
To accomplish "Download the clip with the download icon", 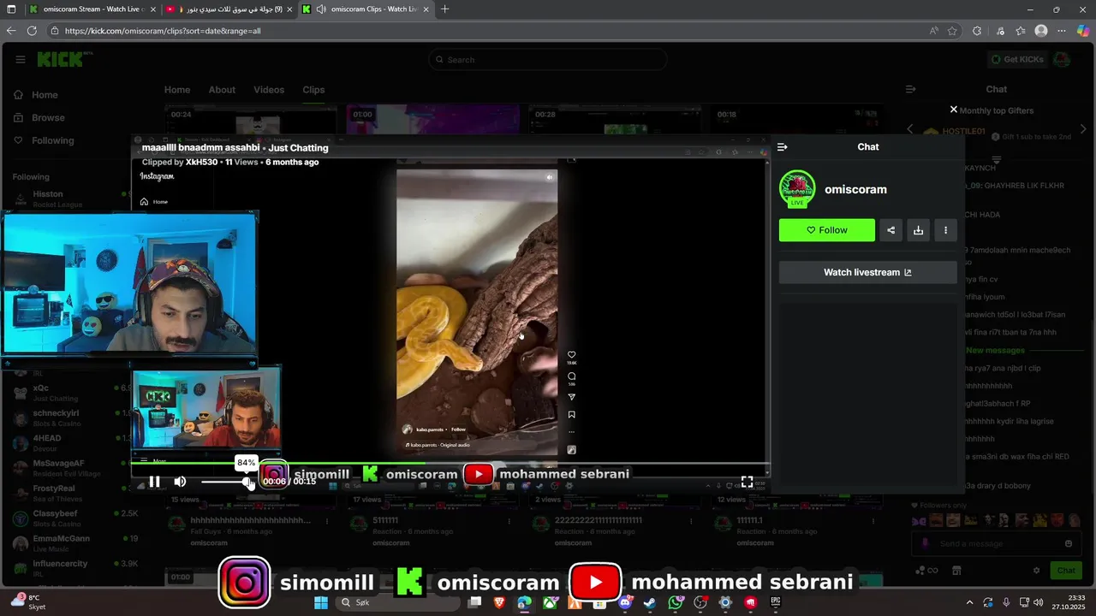I will (918, 230).
